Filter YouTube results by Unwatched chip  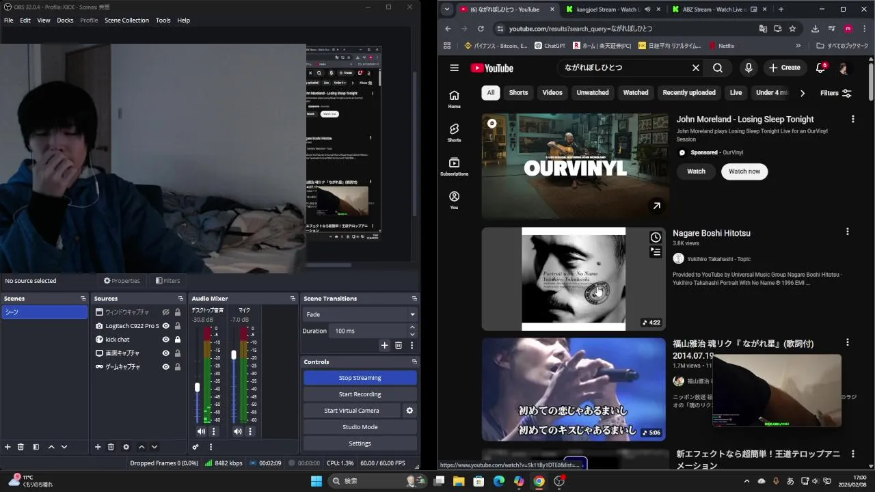[x=593, y=93]
